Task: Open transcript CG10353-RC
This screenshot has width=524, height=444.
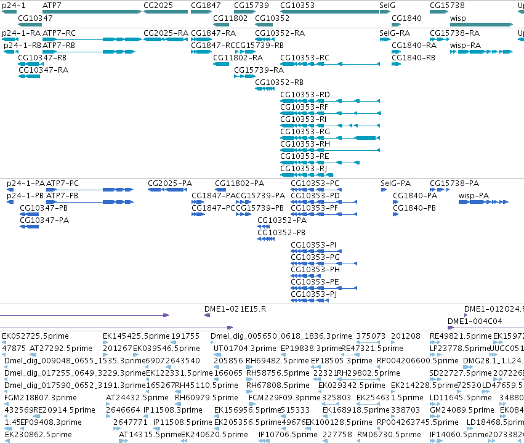Action: pyautogui.click(x=305, y=58)
